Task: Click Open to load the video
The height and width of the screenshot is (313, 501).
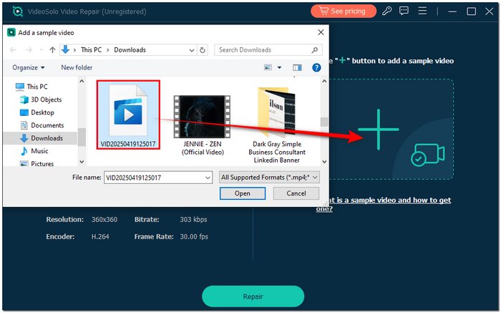Action: pyautogui.click(x=243, y=193)
